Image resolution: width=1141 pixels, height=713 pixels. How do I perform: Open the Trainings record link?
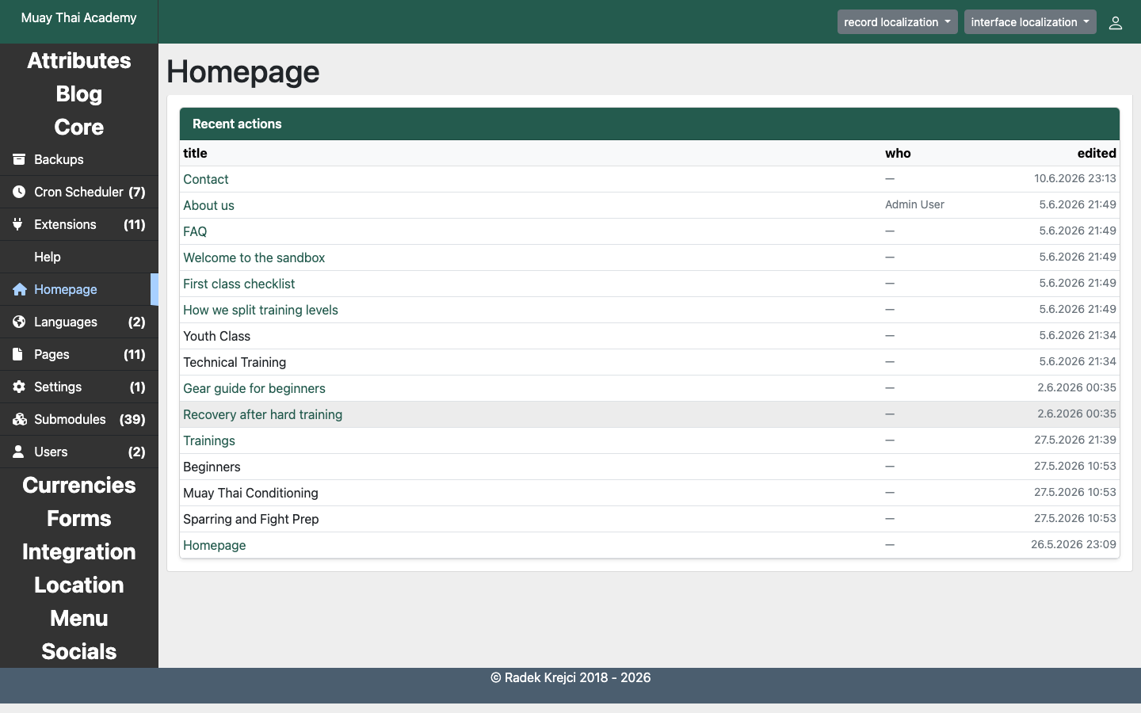click(209, 440)
